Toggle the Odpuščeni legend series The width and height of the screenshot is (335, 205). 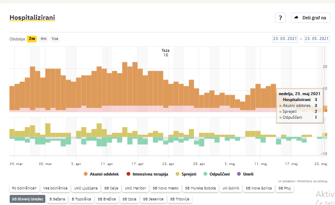[218, 173]
